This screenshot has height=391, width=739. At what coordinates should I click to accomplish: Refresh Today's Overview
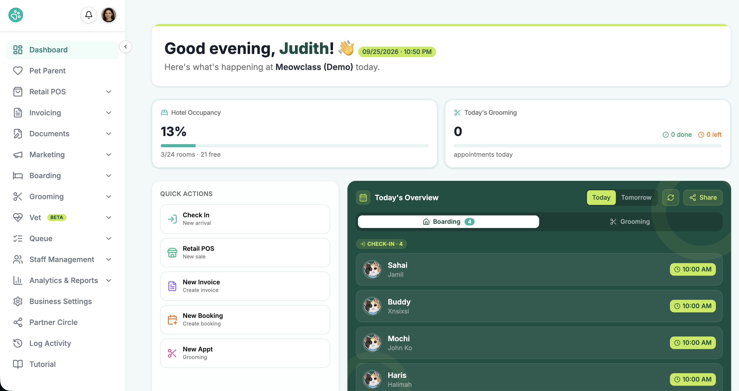(x=670, y=198)
